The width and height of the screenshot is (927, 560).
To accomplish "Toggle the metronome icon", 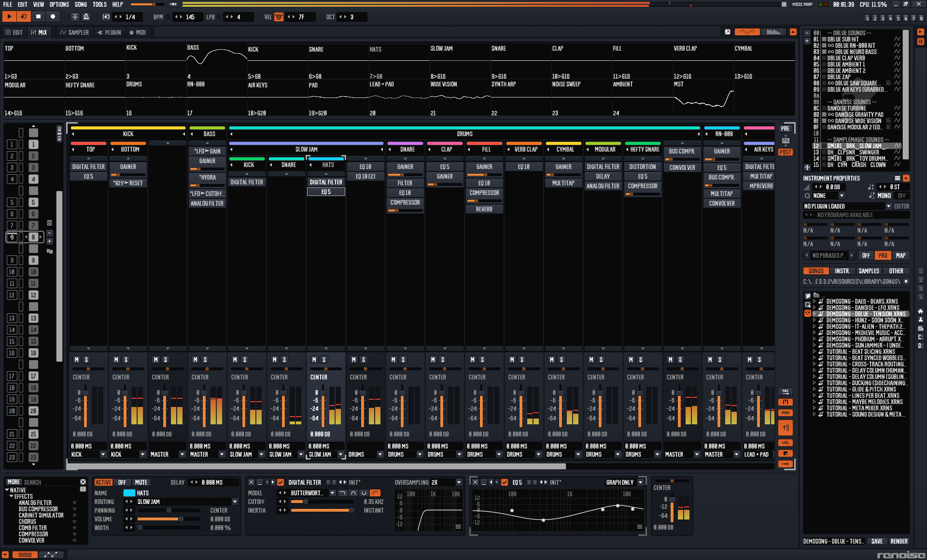I will point(86,17).
